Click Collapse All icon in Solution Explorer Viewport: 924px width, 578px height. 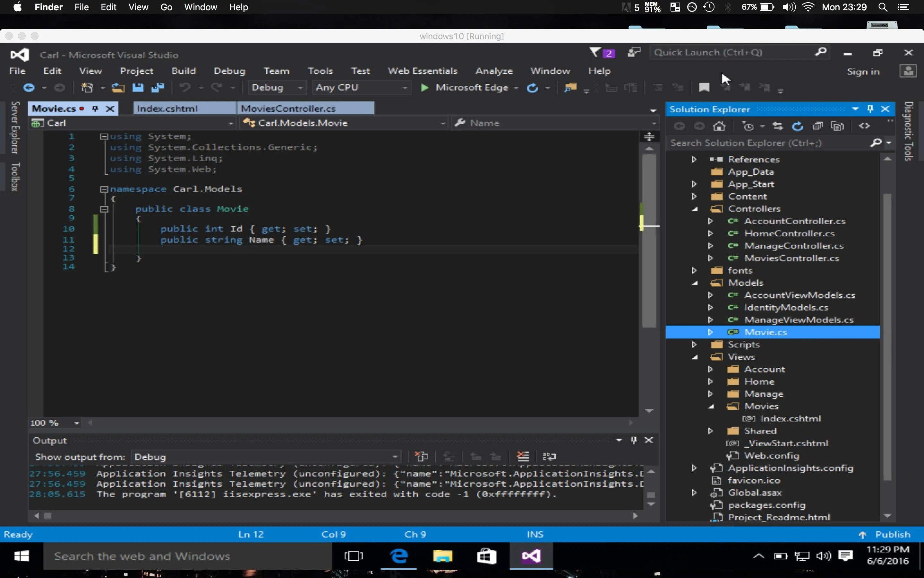(x=817, y=126)
